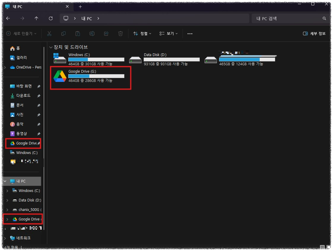Viewport: 333px width, 251px height.
Task: Click the Share toolbar icon
Action: point(106,34)
